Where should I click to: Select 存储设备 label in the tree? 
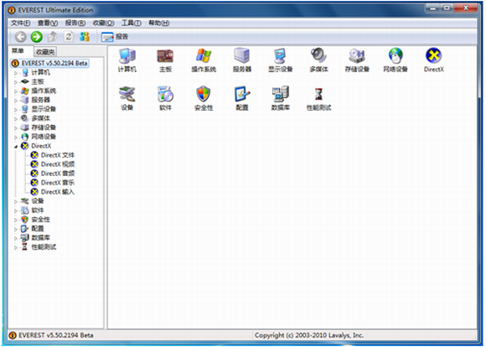[x=44, y=127]
